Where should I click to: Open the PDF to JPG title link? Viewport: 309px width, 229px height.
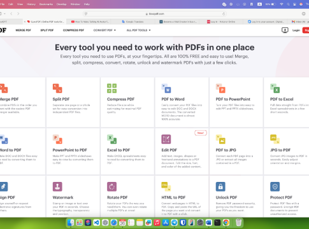[x=226, y=150]
